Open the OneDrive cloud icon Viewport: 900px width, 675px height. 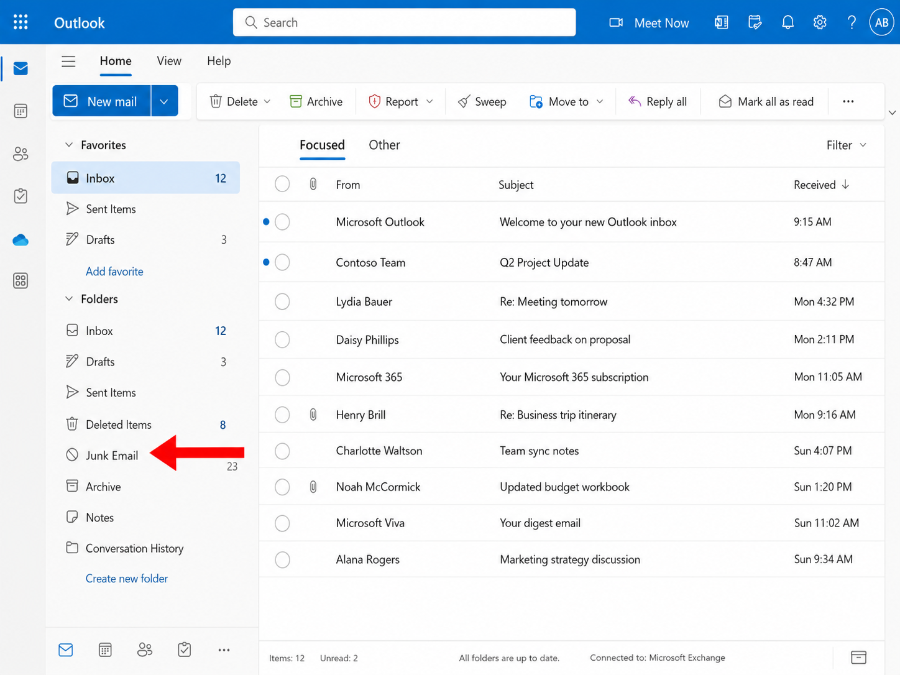(21, 240)
